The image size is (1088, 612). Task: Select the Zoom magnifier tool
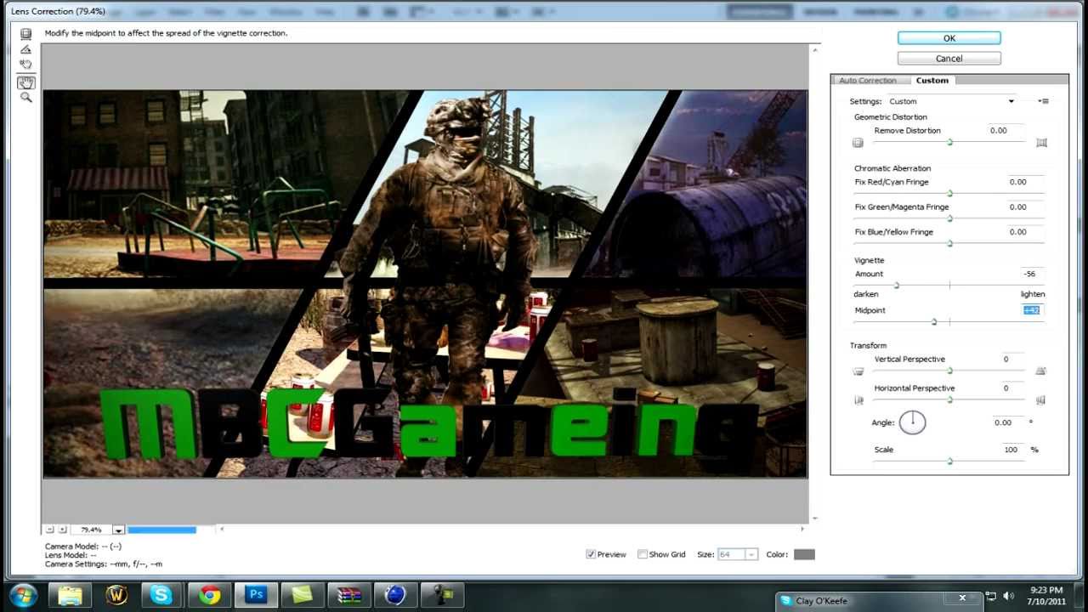coord(25,98)
